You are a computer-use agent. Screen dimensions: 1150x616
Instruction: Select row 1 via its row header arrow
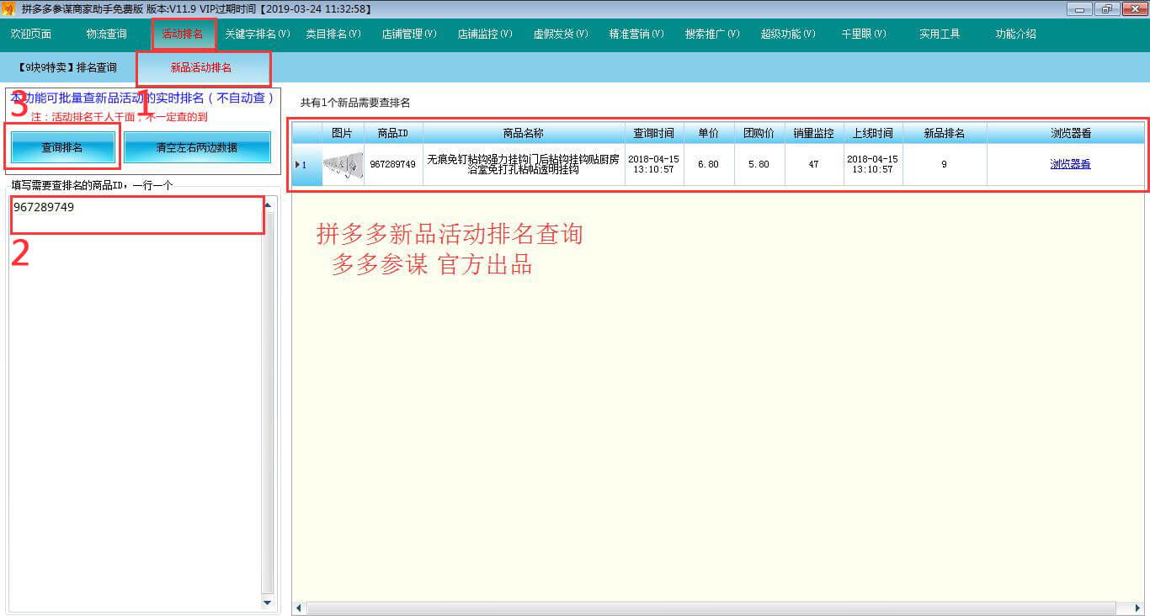307,165
